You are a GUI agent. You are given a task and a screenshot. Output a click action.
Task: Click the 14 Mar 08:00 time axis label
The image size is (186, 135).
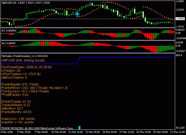tap(110, 132)
